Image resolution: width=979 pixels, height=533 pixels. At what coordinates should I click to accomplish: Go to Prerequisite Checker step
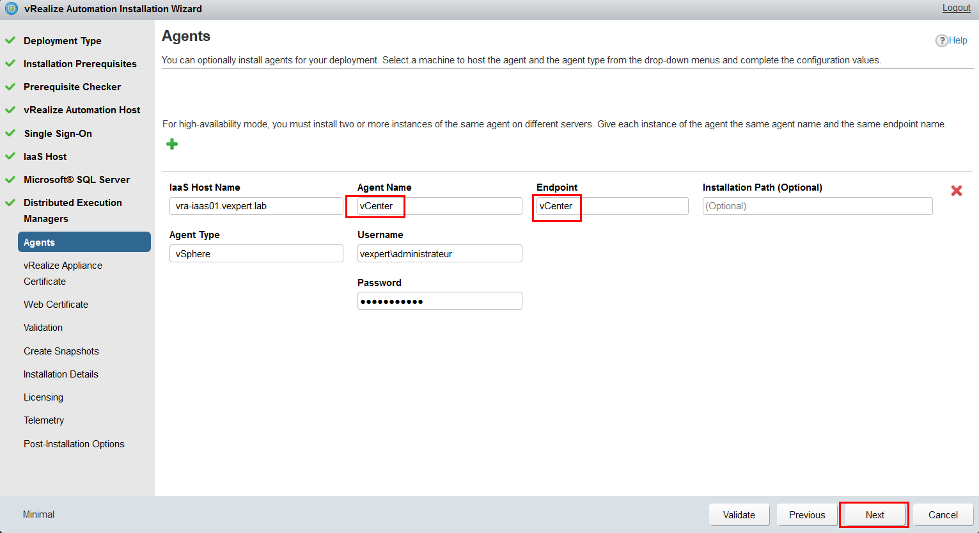pos(72,87)
